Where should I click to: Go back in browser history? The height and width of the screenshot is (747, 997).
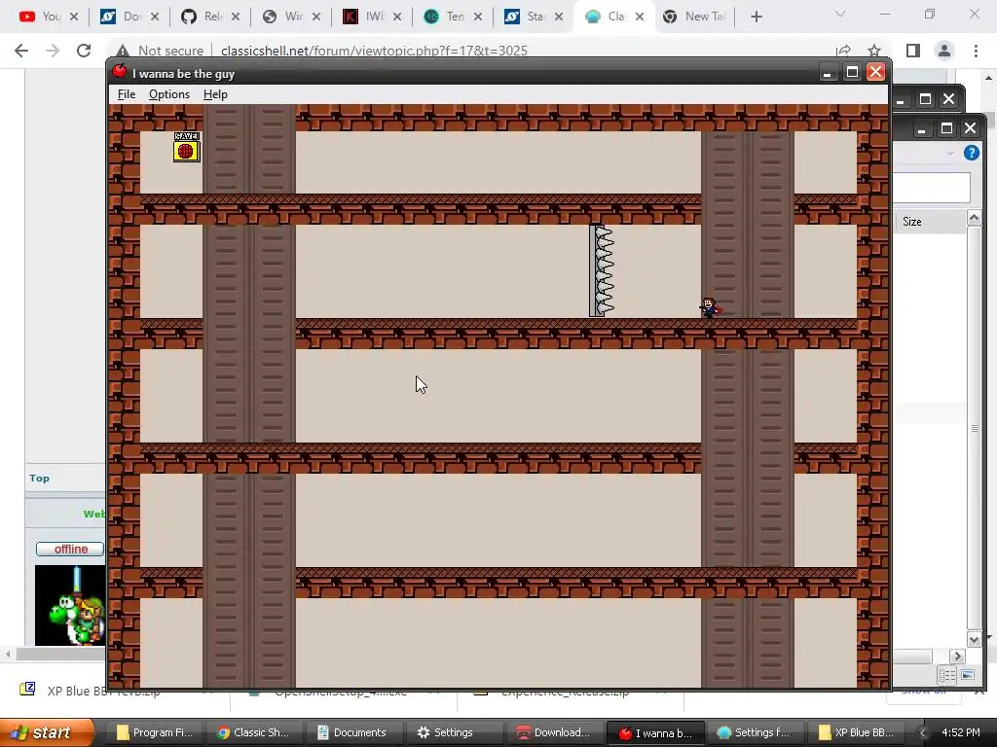pyautogui.click(x=21, y=51)
